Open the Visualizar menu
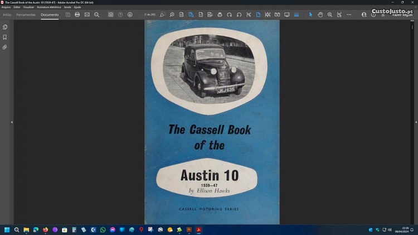 tap(28, 7)
